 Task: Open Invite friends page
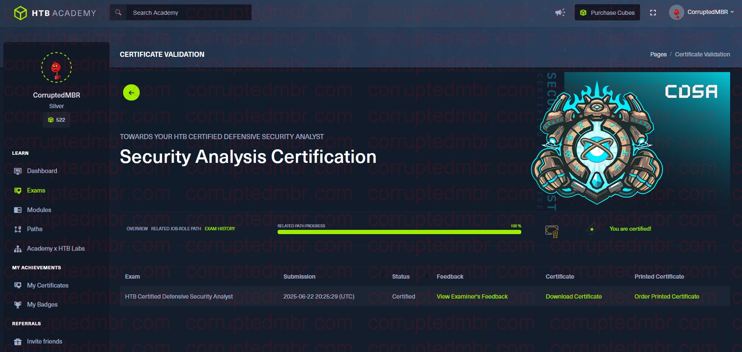pyautogui.click(x=45, y=341)
